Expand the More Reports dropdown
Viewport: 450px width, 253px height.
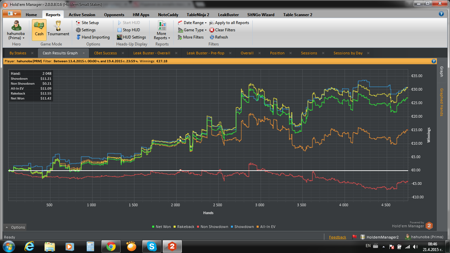(x=162, y=30)
